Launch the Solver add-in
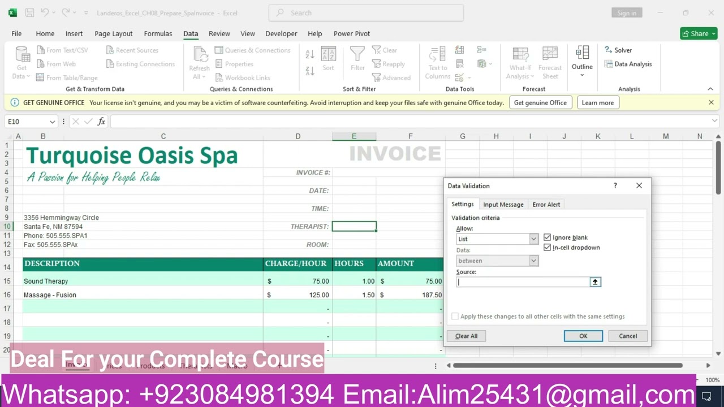724x407 pixels. point(618,50)
